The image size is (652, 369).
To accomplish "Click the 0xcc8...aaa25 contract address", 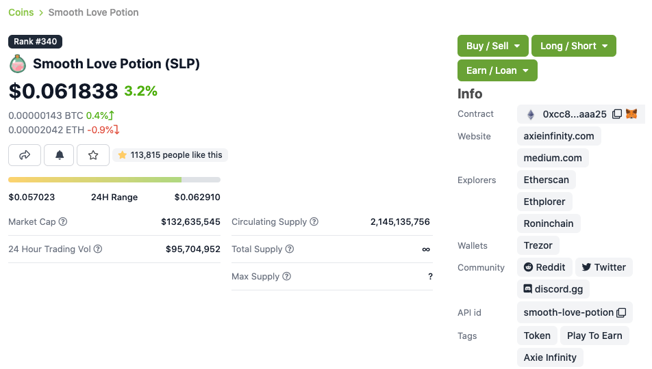I will [574, 114].
